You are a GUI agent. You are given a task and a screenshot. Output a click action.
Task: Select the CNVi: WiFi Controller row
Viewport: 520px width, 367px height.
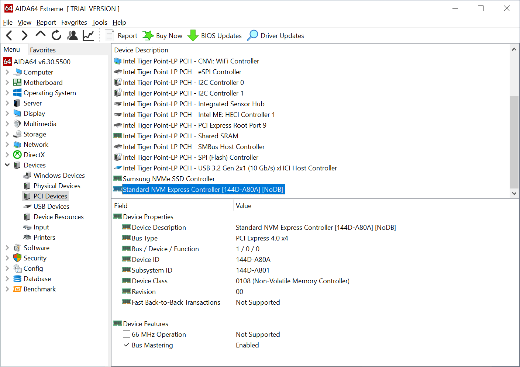click(191, 61)
